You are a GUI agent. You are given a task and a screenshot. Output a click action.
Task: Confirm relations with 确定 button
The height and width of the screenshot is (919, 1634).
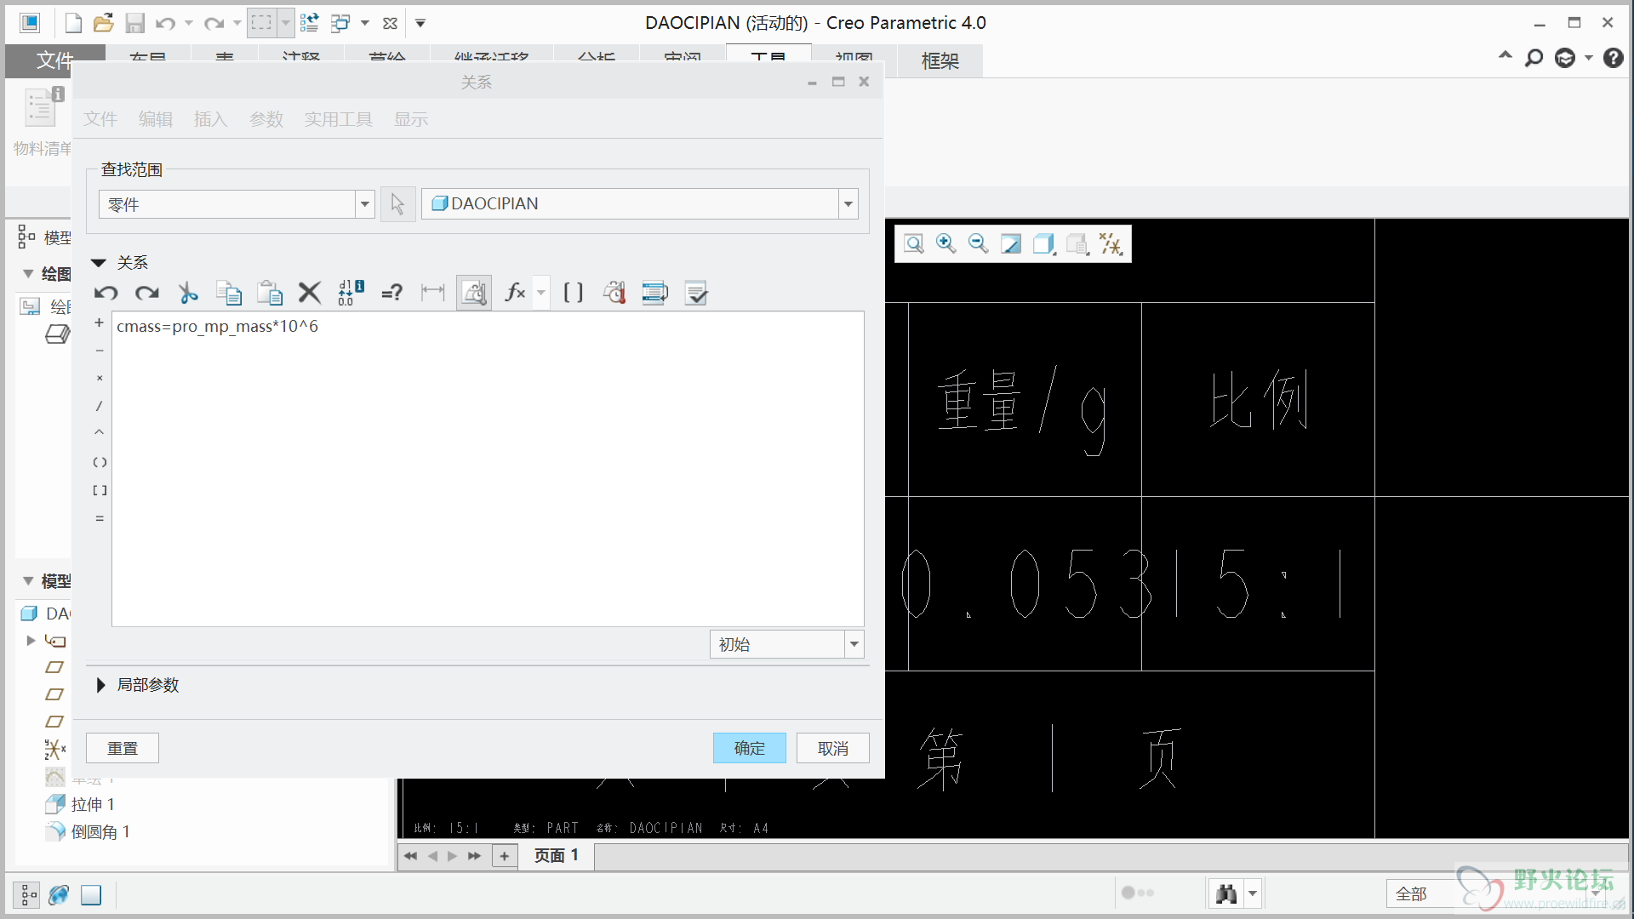749,748
